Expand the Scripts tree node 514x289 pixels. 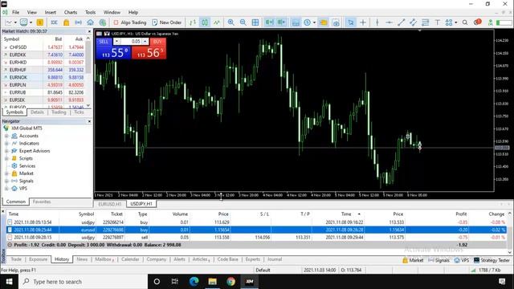6,159
